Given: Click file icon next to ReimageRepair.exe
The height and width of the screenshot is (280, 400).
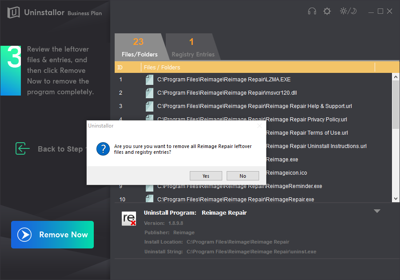Looking at the screenshot, I should pos(149,199).
